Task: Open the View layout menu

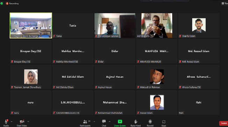Action: (225, 3)
